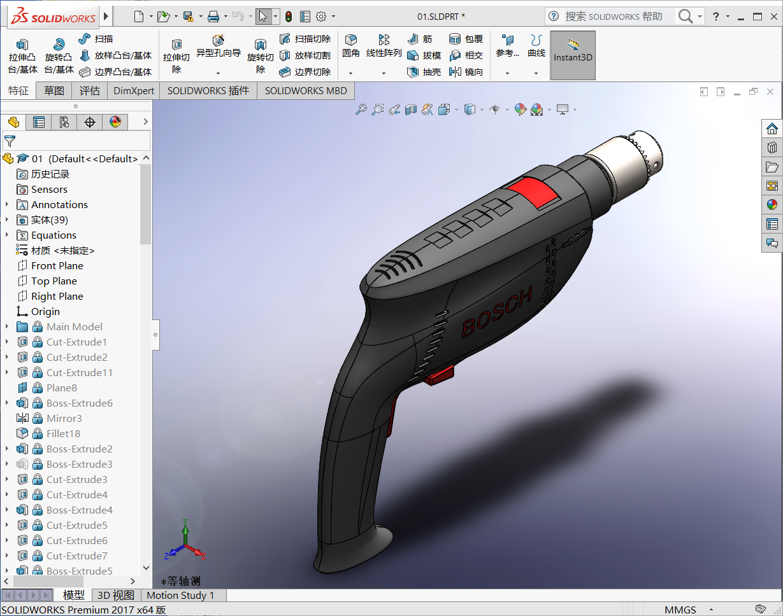Viewport: 783px width, 616px height.
Task: Click the Rebuild traffic light icon
Action: [289, 17]
